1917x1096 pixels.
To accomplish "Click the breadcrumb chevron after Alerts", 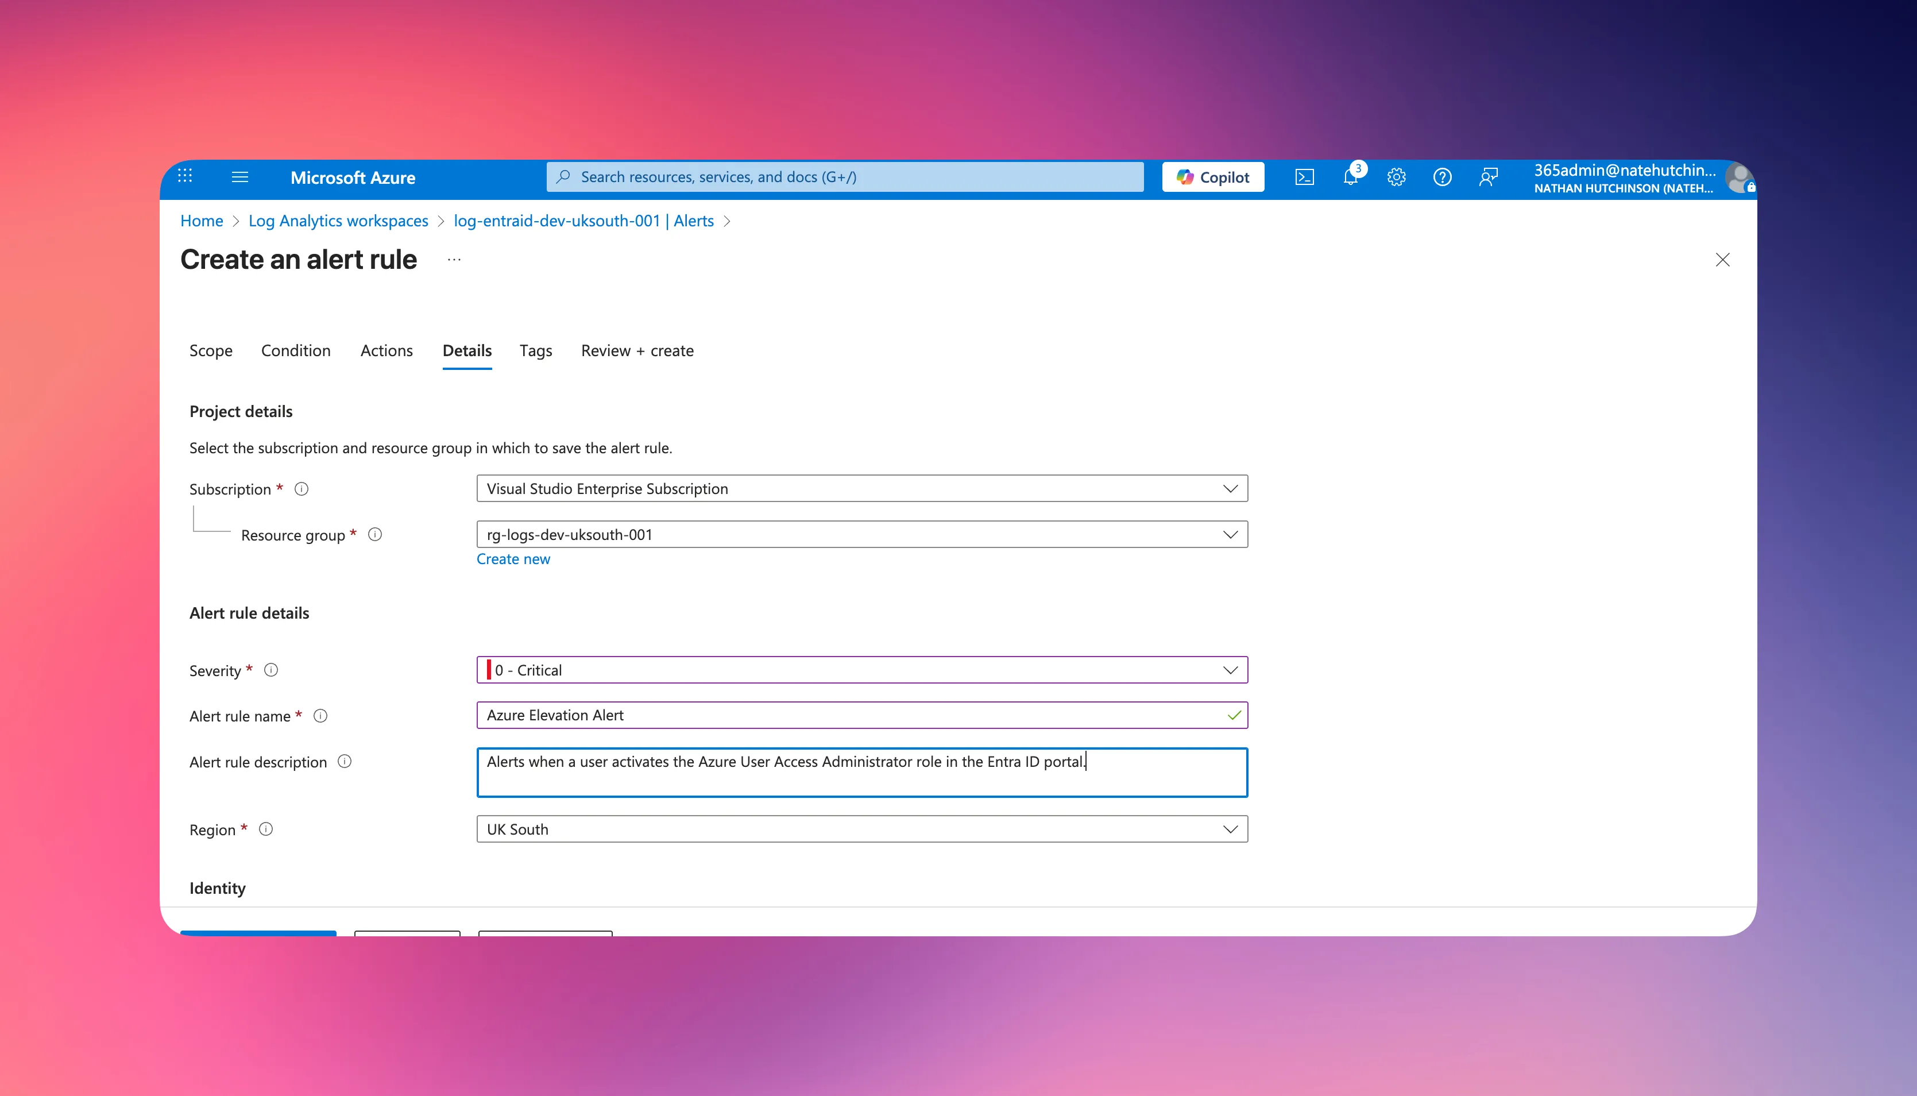I will (x=727, y=221).
